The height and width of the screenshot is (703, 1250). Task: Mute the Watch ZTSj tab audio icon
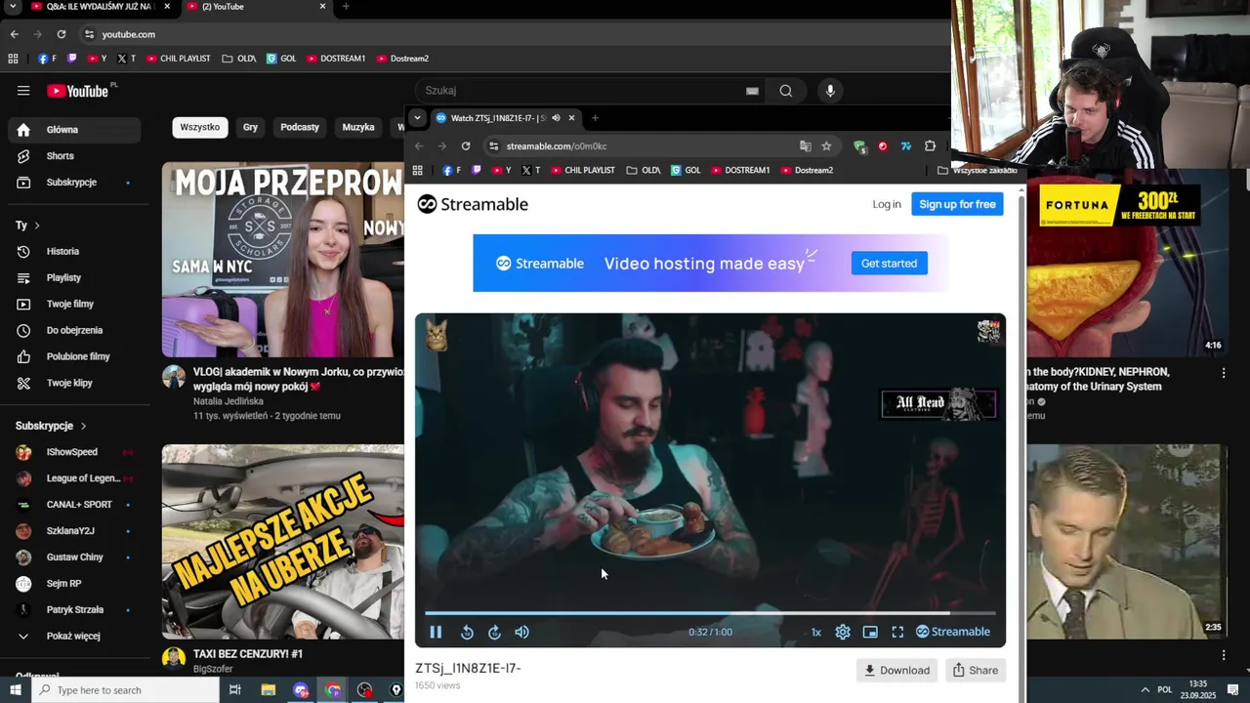pyautogui.click(x=556, y=118)
